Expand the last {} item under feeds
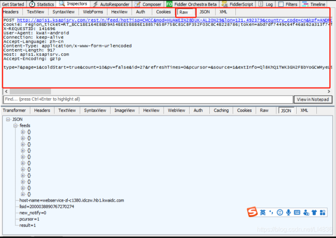Screen dimensions: 336x238 pyautogui.click(x=23, y=194)
